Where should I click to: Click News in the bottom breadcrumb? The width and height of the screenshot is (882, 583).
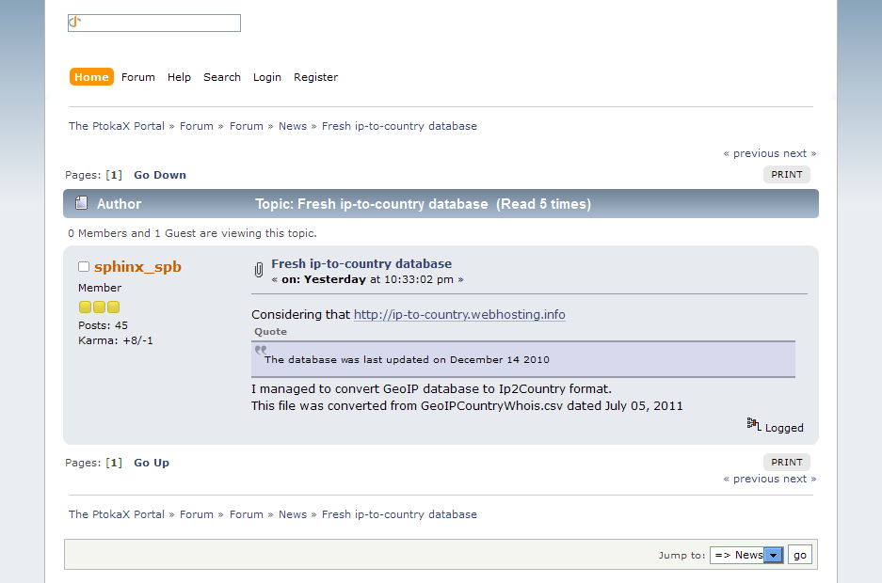coord(293,514)
